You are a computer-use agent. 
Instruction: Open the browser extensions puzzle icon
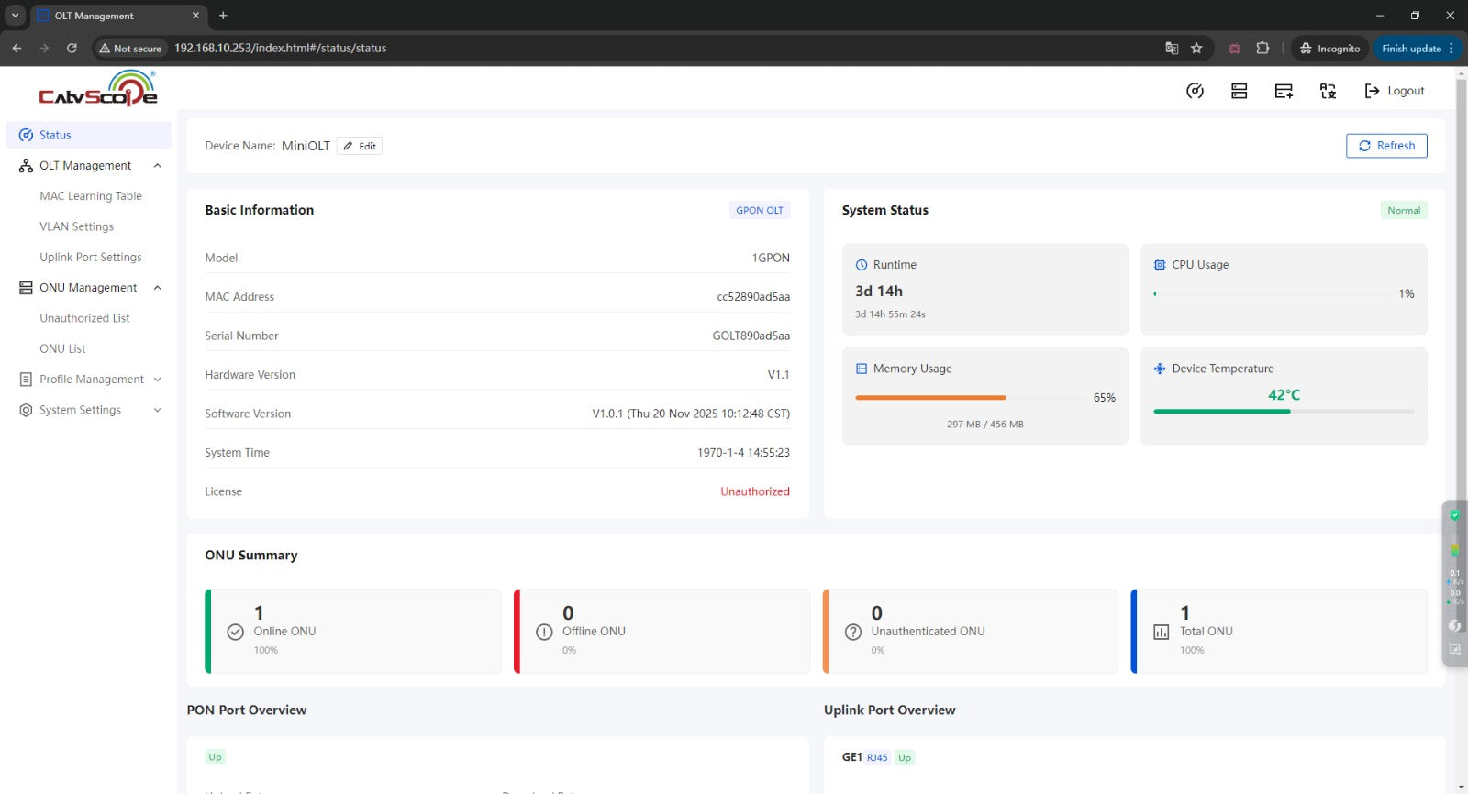pyautogui.click(x=1262, y=49)
